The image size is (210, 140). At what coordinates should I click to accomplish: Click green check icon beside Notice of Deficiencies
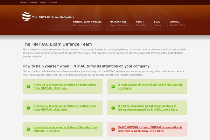[28, 108]
